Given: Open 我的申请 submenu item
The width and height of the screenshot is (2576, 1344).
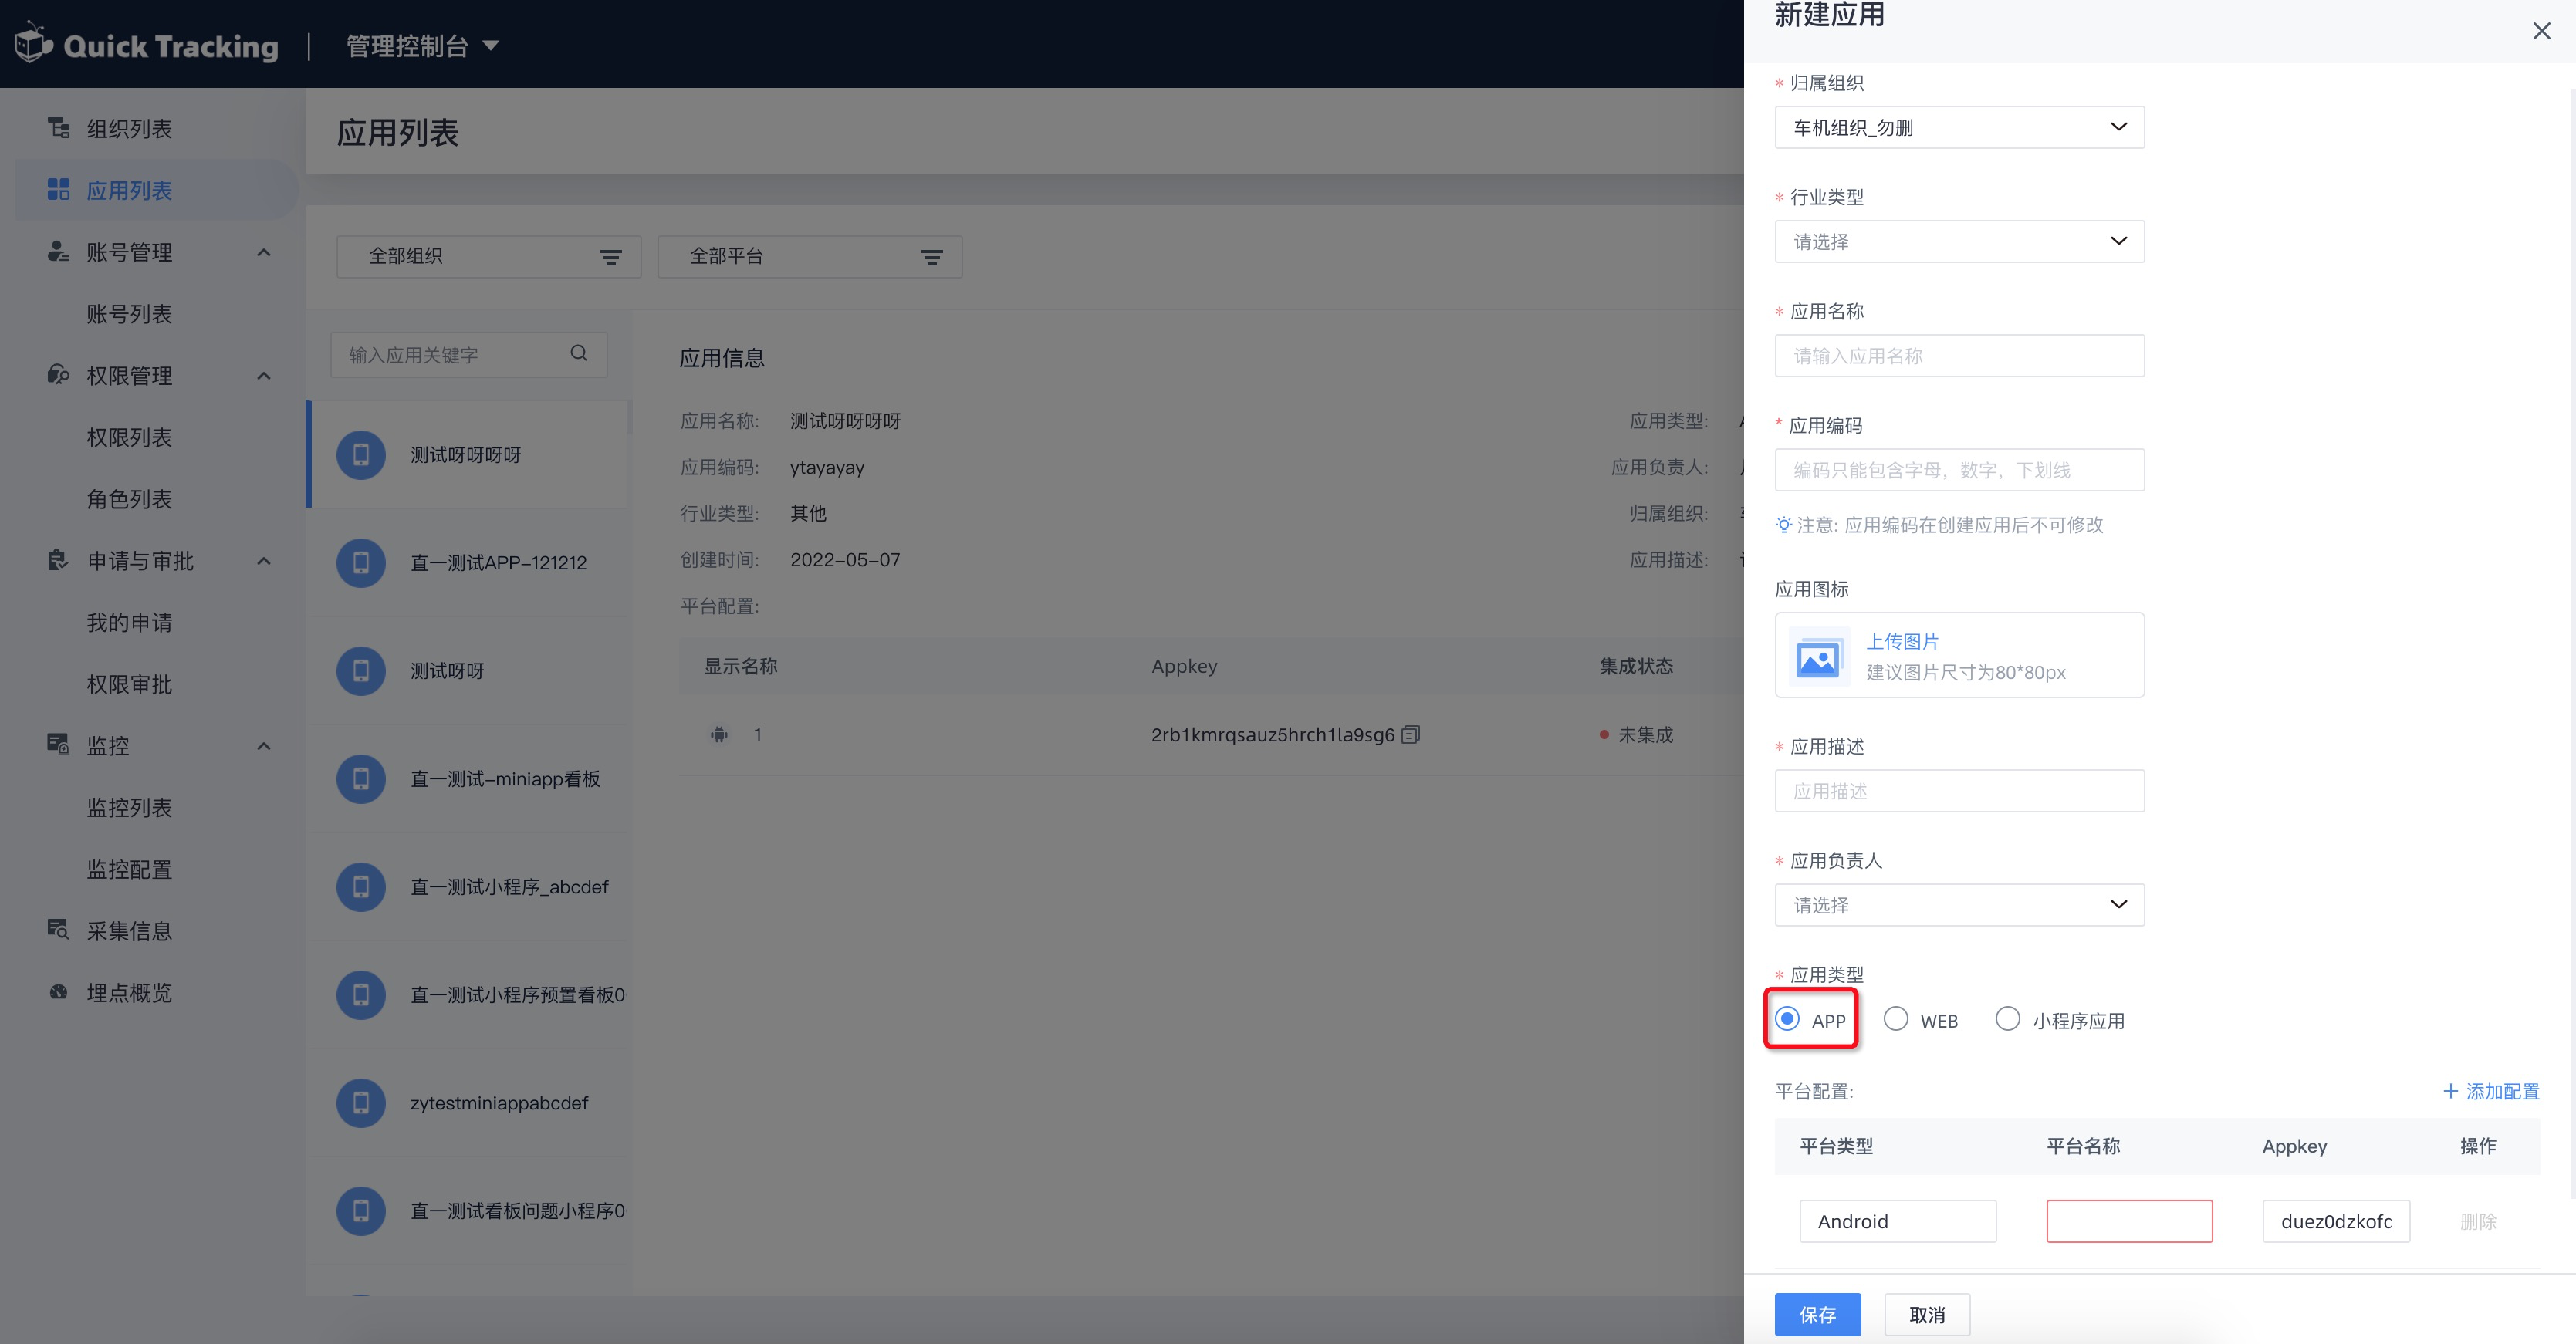Looking at the screenshot, I should [x=129, y=623].
